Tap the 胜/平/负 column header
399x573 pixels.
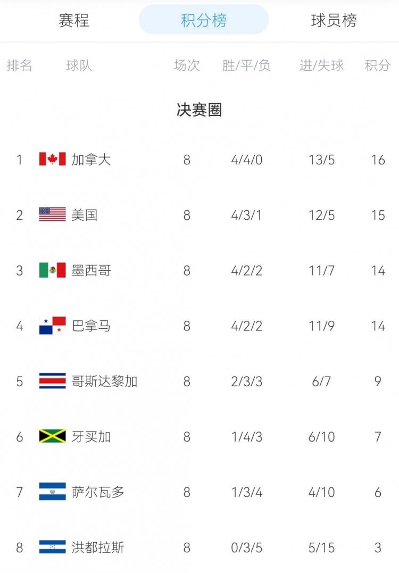246,65
